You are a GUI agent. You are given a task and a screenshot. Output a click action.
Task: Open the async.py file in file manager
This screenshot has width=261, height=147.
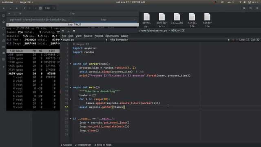point(147,20)
